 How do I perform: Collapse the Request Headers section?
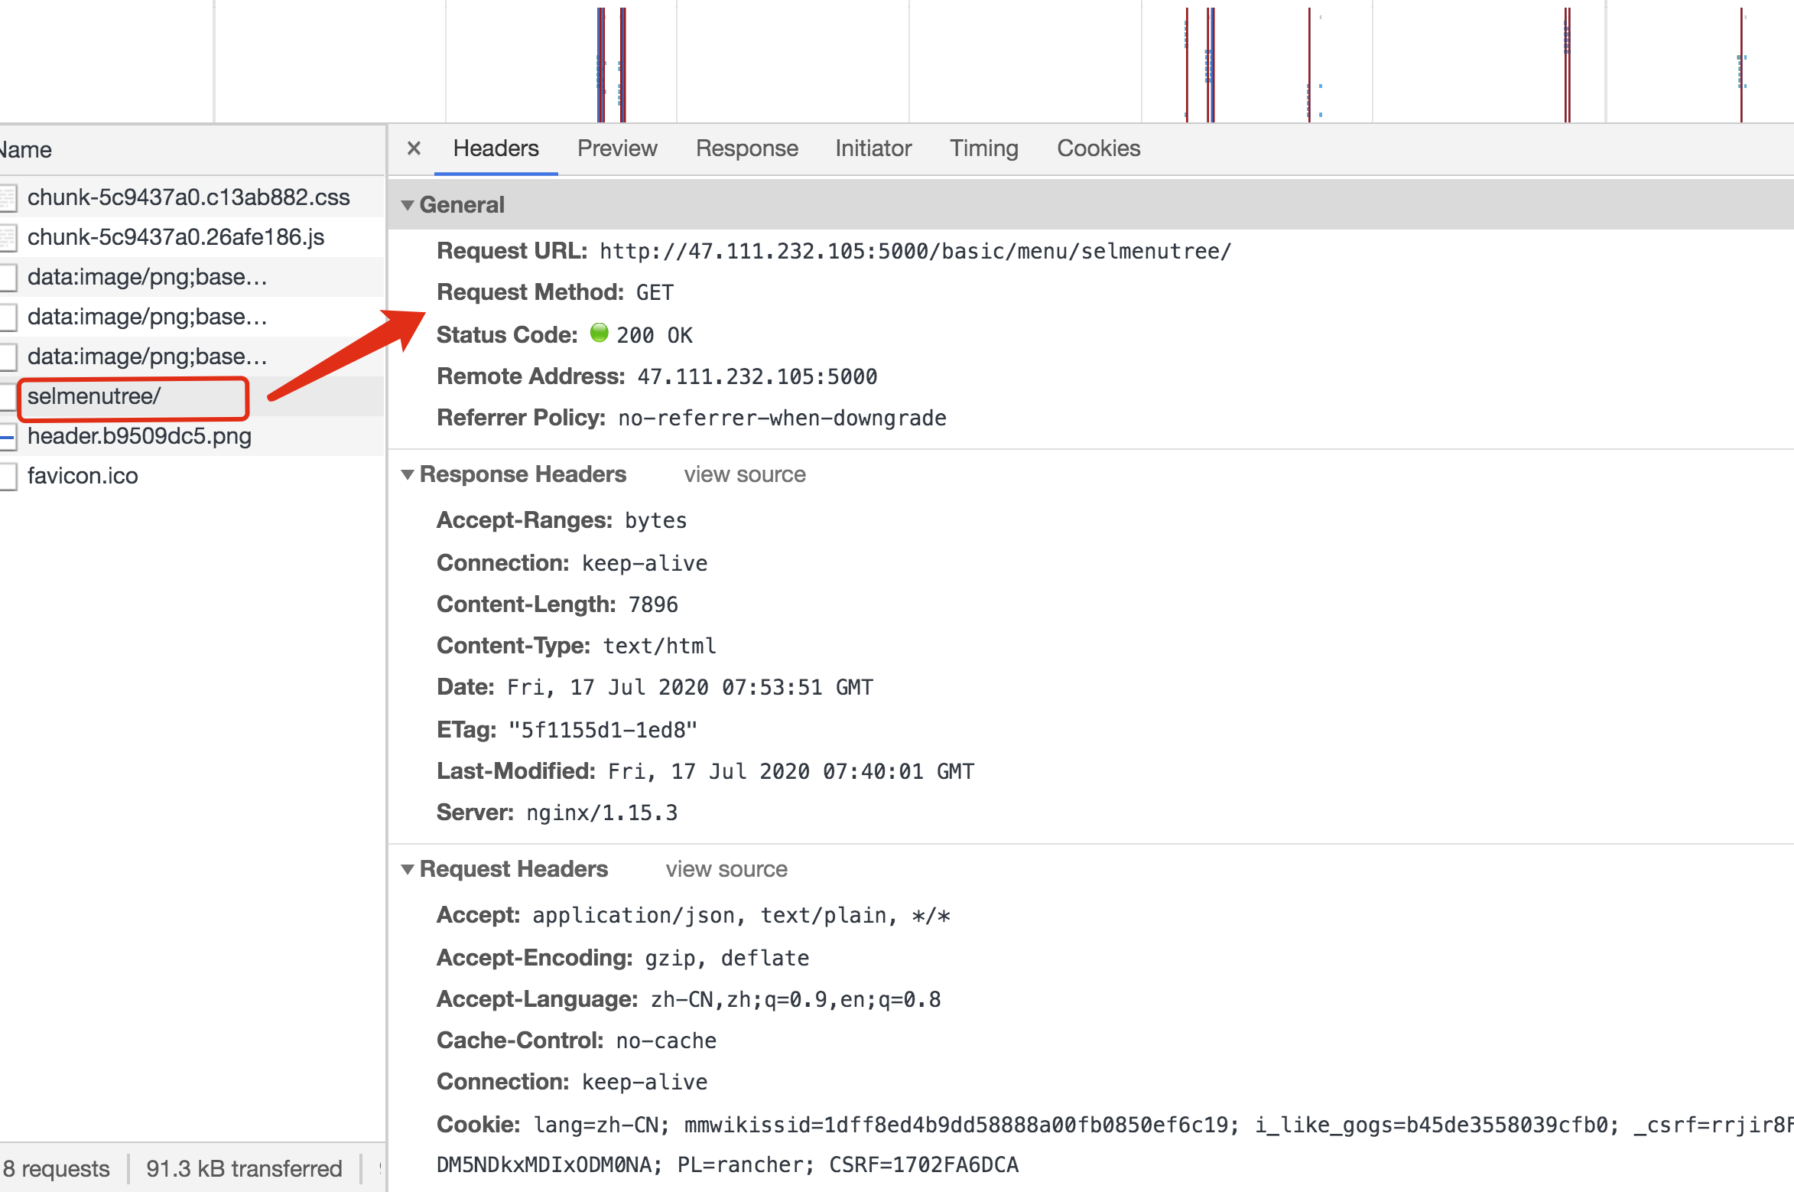[408, 869]
